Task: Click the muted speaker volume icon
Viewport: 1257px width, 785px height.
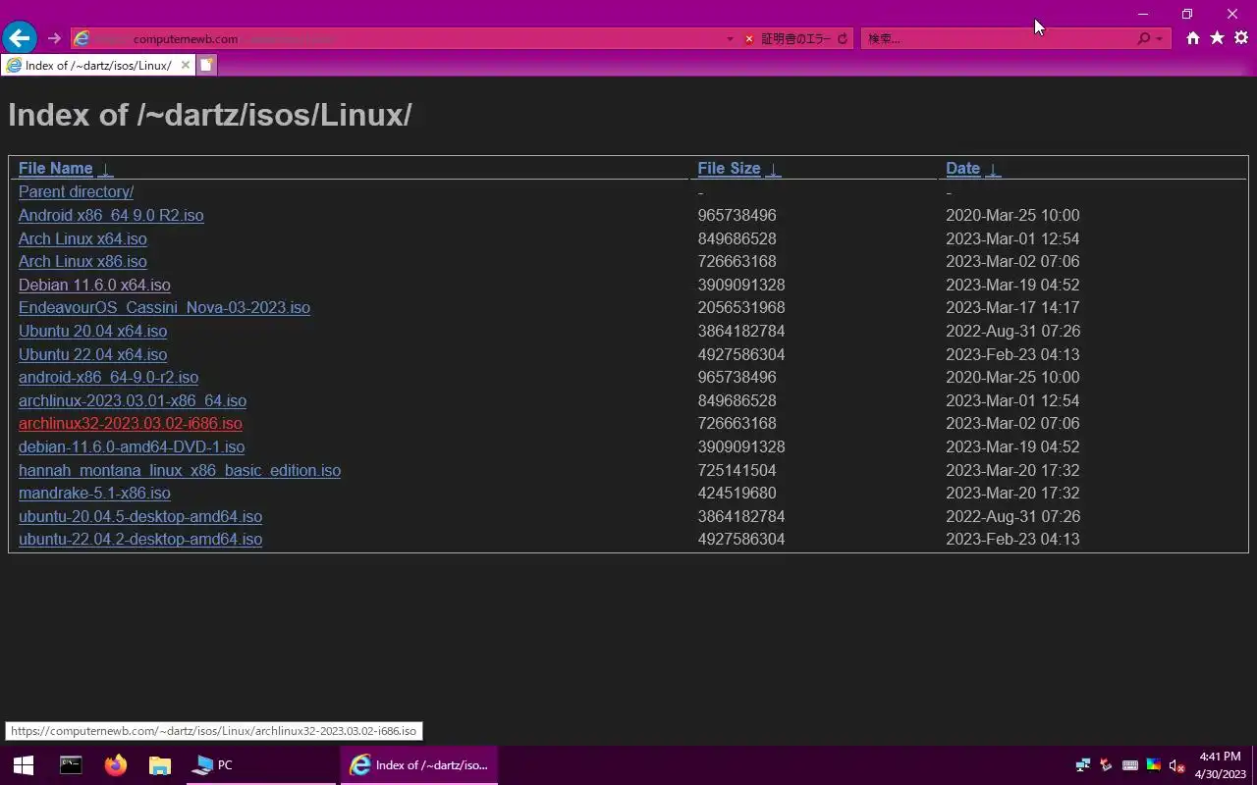Action: pyautogui.click(x=1176, y=765)
